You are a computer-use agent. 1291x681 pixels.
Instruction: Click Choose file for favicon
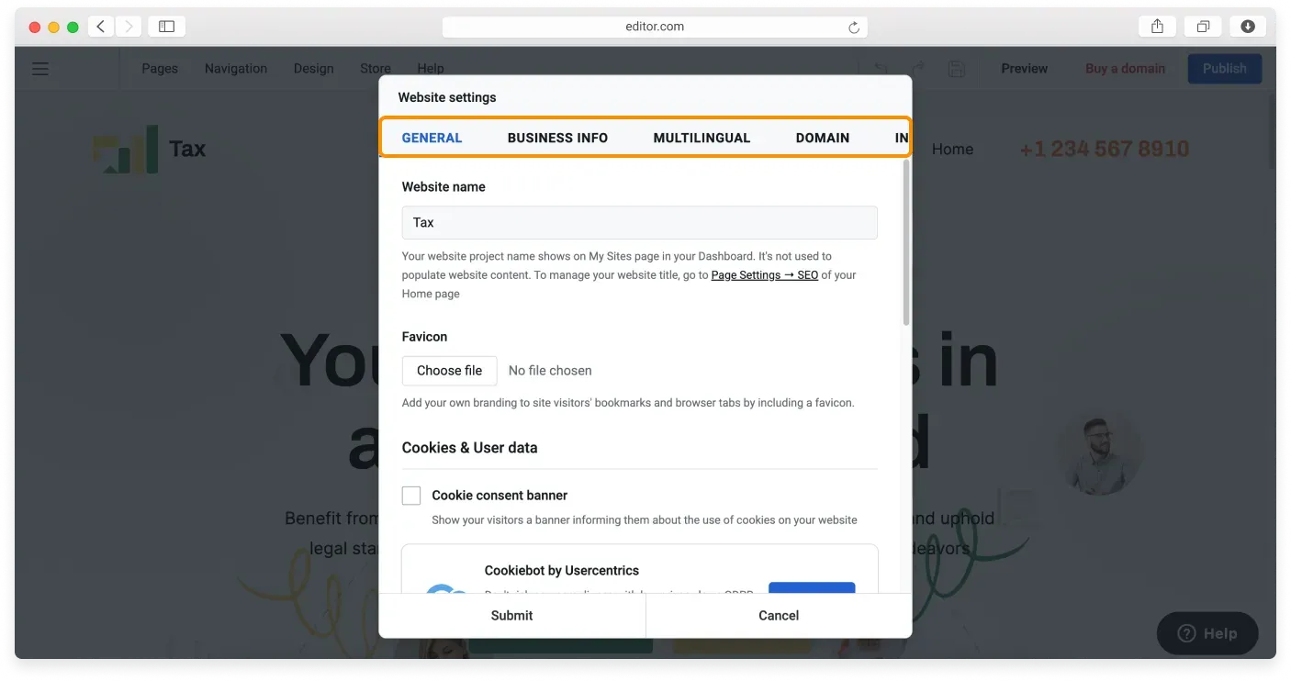click(x=449, y=371)
